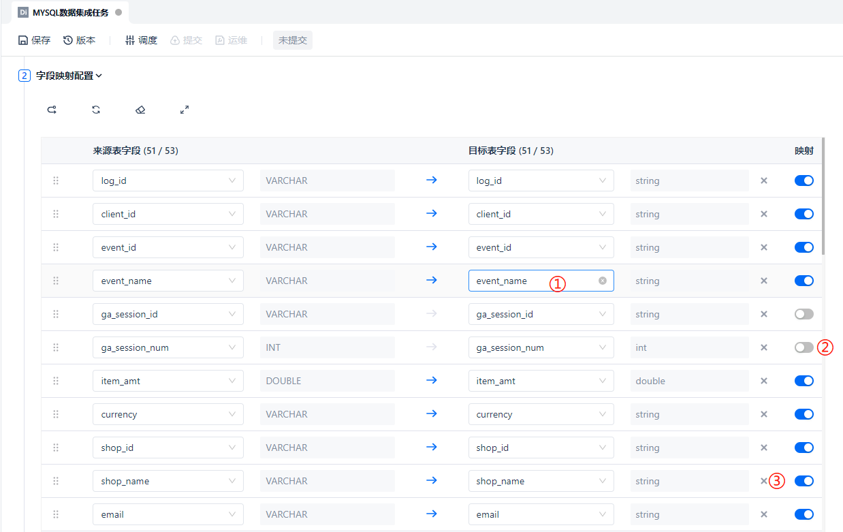Disable mapping toggle for item_amt

pos(804,381)
